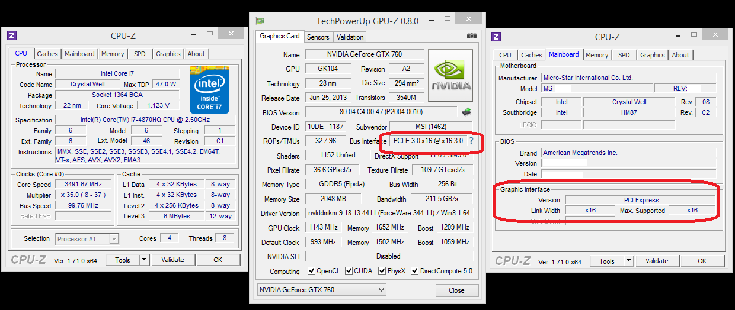Expand Tools arrow in right CPU-Z window
The image size is (735, 310).
point(628,261)
